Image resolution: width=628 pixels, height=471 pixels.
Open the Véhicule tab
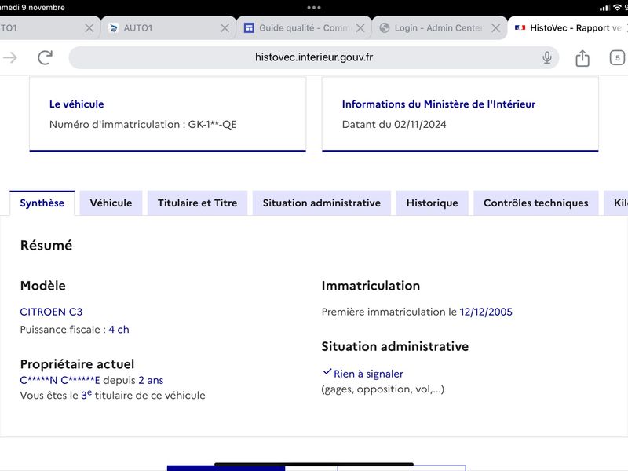(111, 203)
